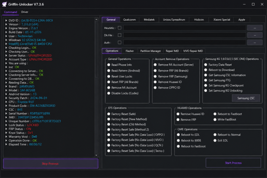This screenshot has width=267, height=178.
Task: Choose Factory Reset Safe (No Data Loss) ( VIVO )
Action: (x=109, y=140)
